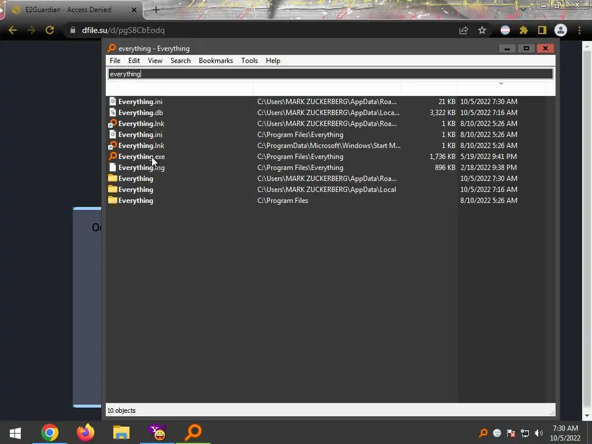This screenshot has height=444, width=592.
Task: Click the 1,736 KB size value
Action: pyautogui.click(x=442, y=156)
